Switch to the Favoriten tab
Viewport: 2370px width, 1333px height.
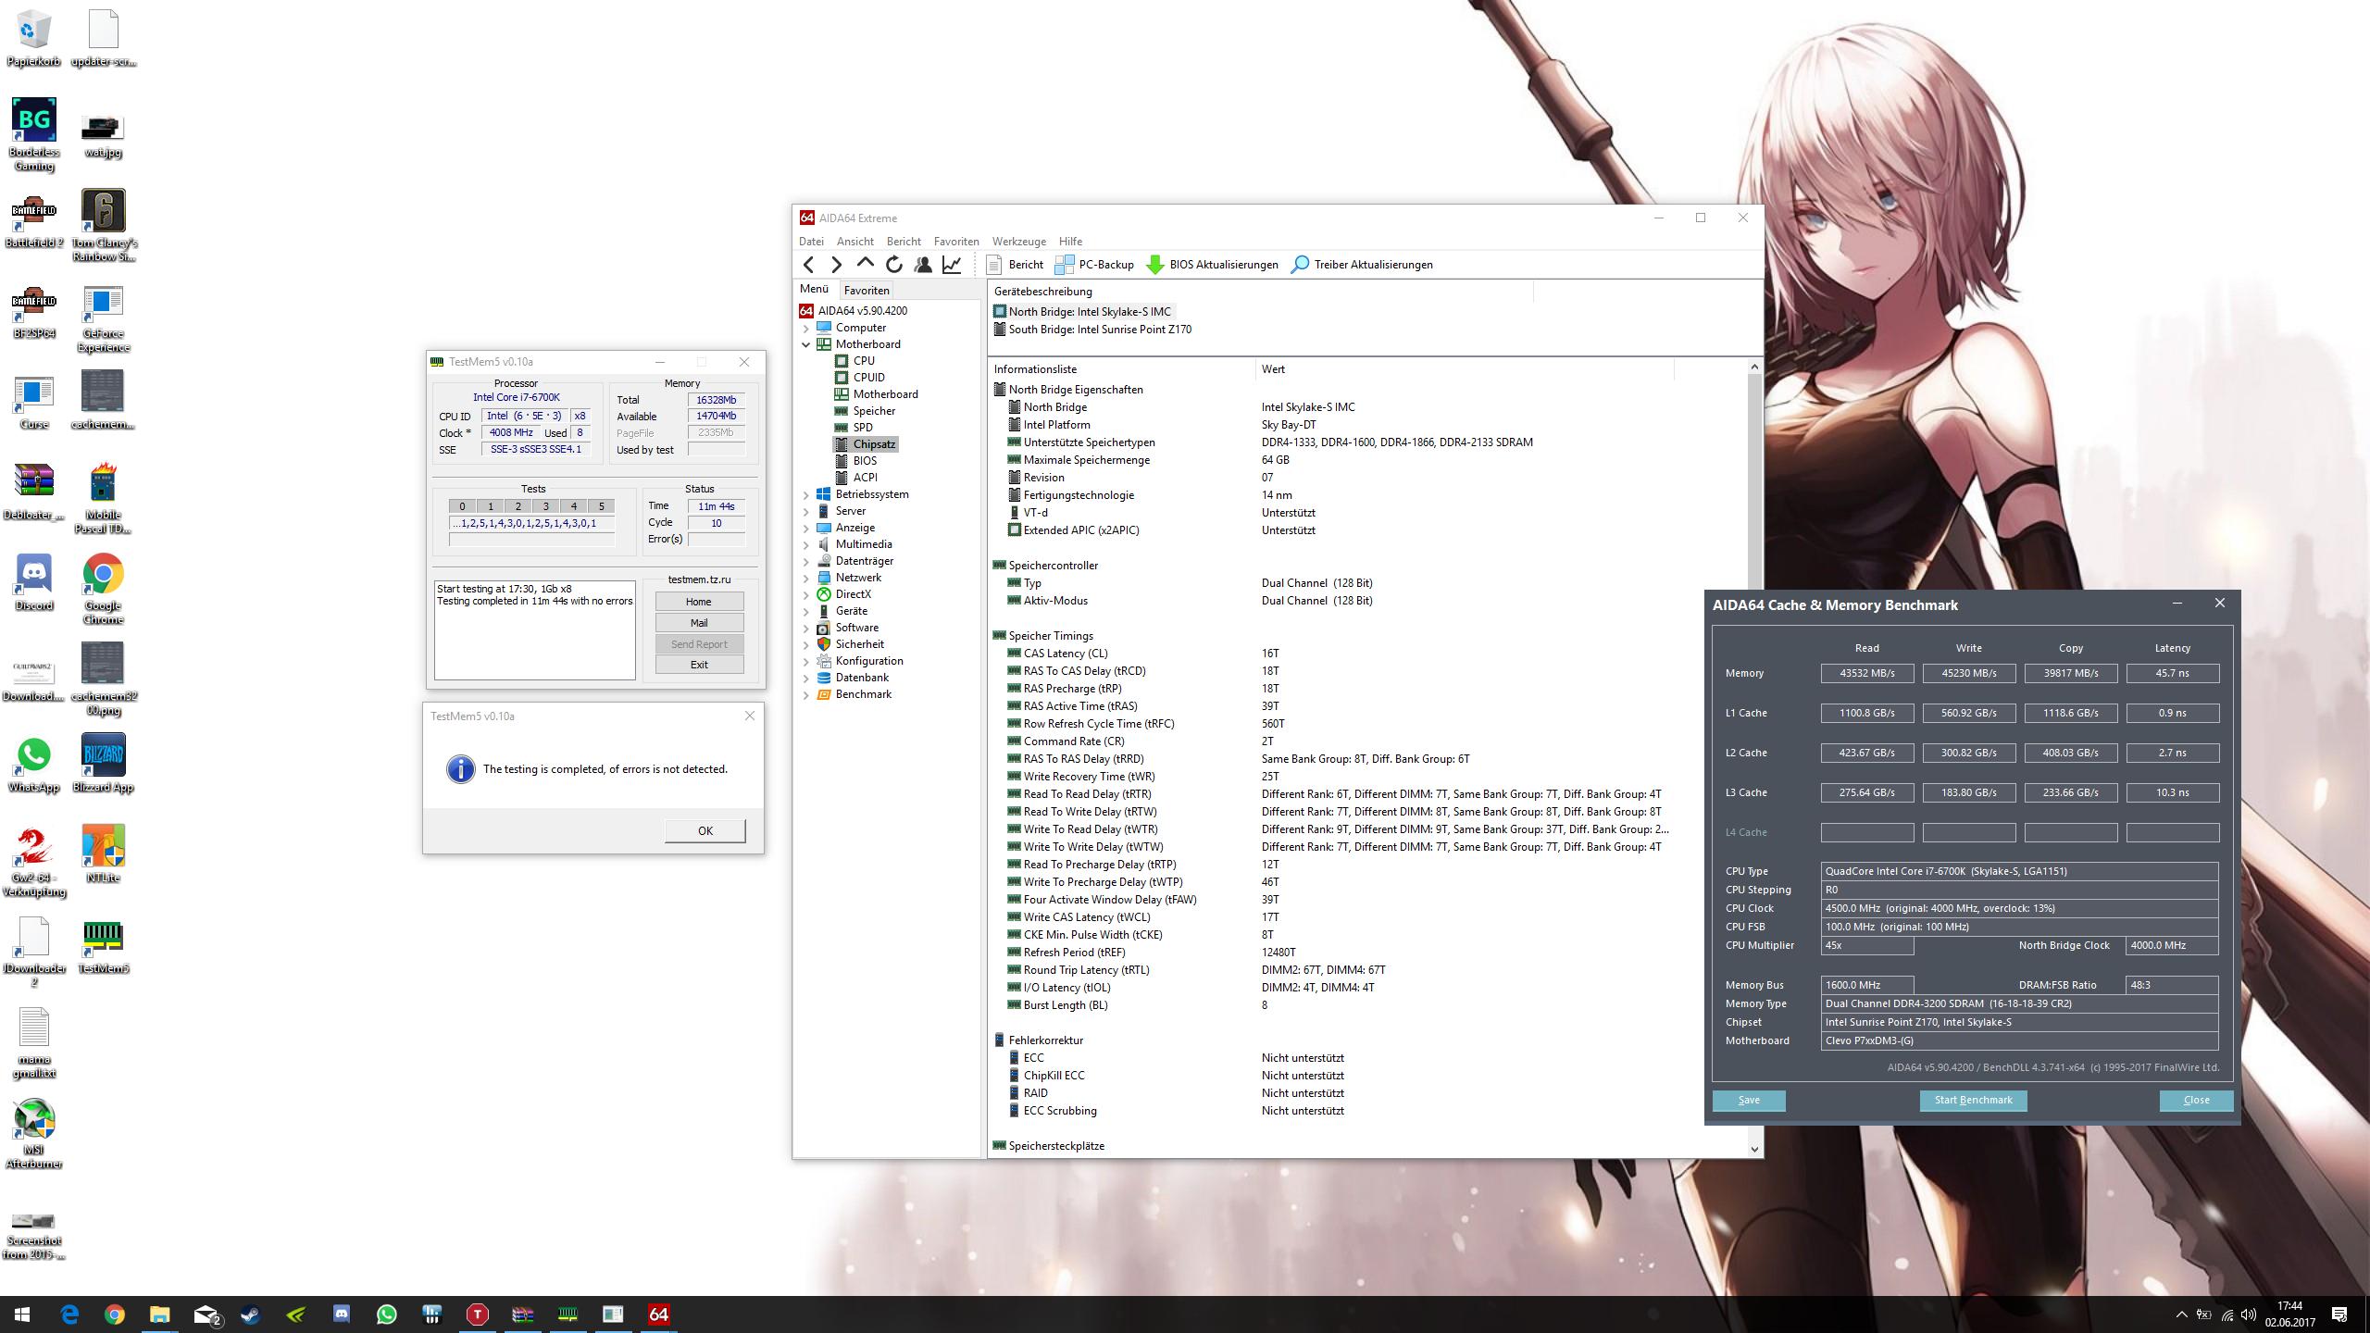[x=866, y=290]
